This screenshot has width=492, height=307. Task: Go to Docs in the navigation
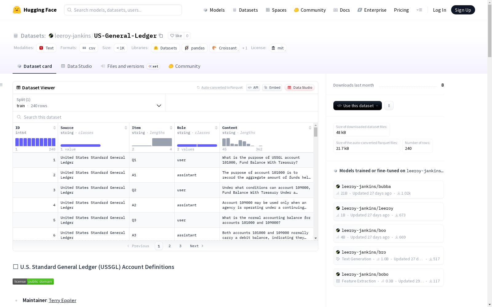(342, 10)
